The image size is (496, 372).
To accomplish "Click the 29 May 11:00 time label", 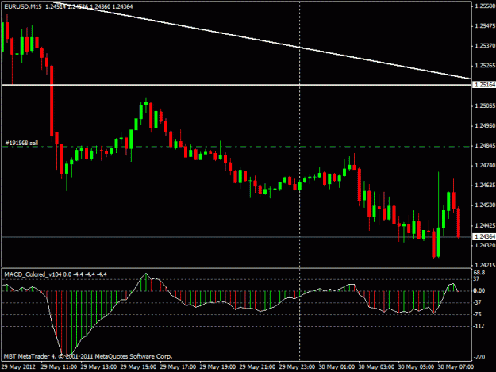I will (59, 367).
